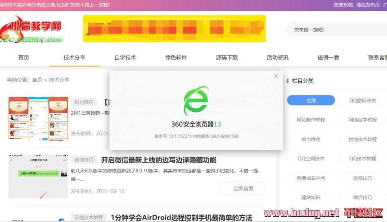Open the 首页 navigation tab
The image size is (387, 222).
(24, 57)
